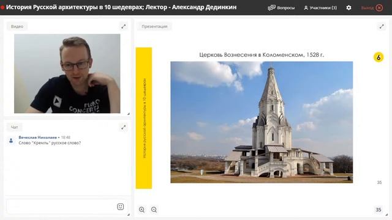
Task: Click the resize handle of the video panel
Action: 128,114
